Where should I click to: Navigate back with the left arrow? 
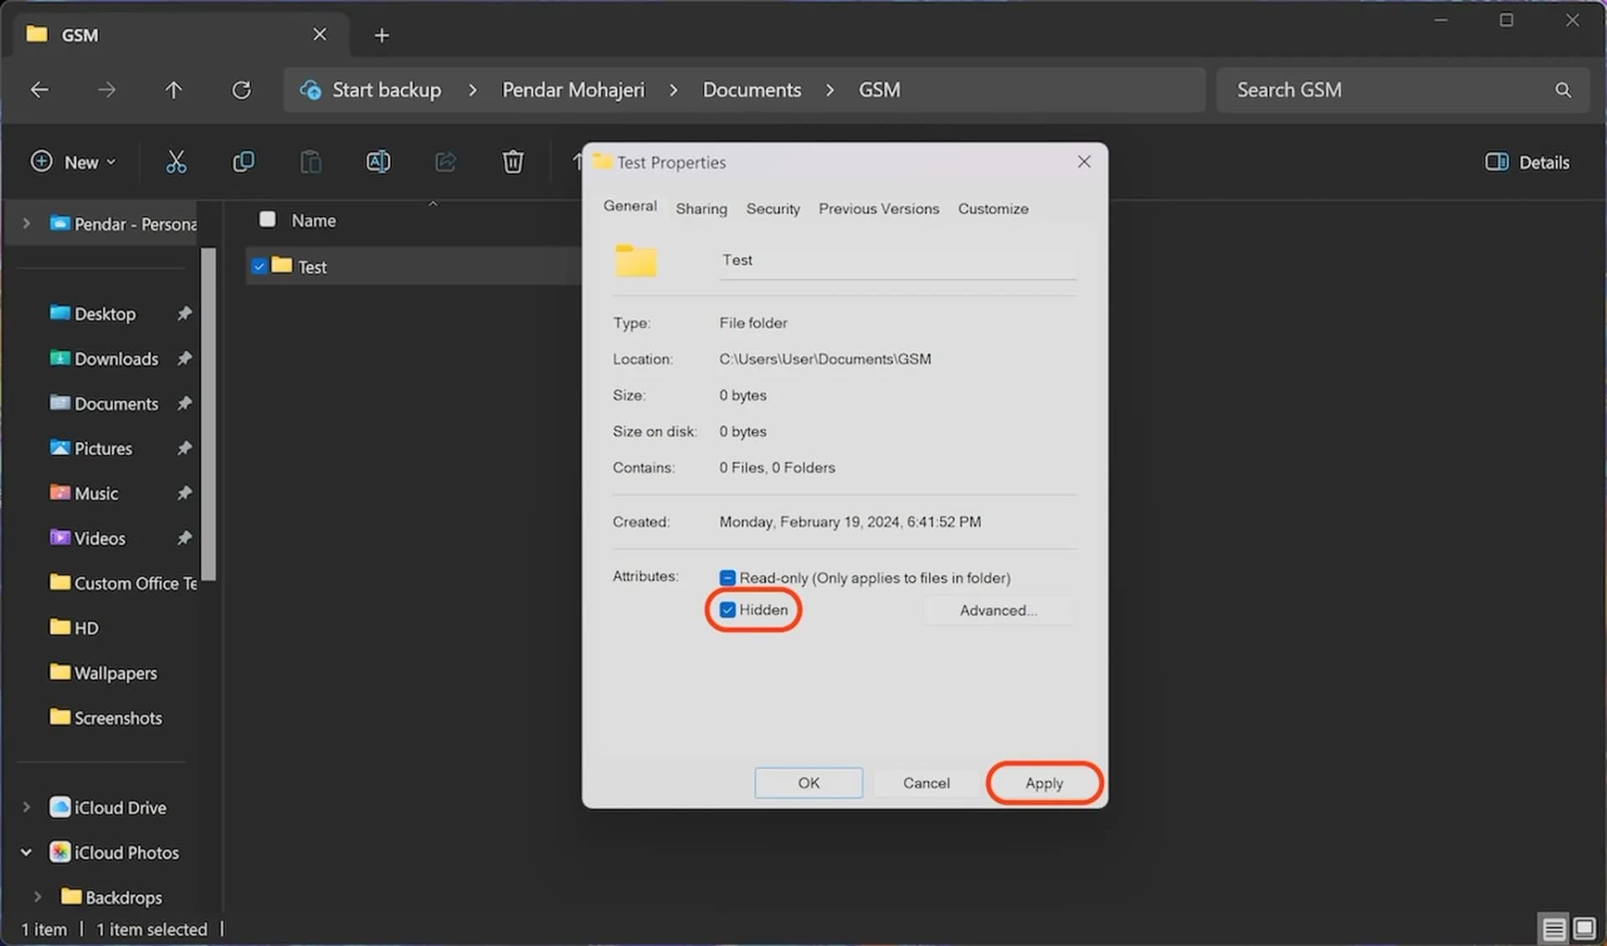pyautogui.click(x=39, y=90)
